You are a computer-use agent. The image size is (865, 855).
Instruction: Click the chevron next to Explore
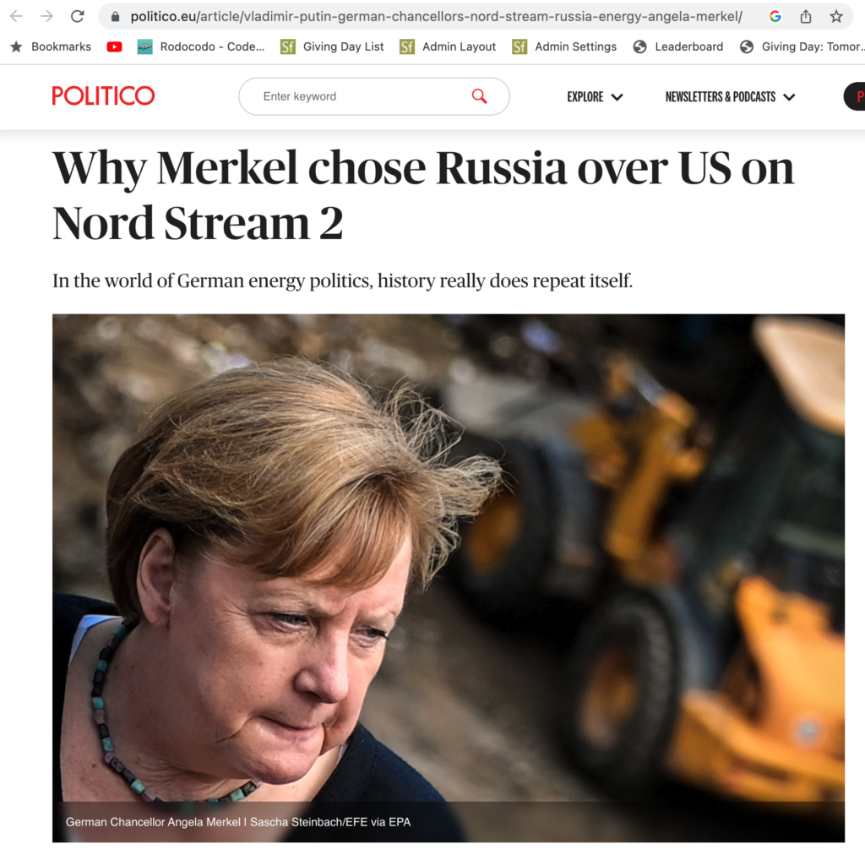(617, 98)
